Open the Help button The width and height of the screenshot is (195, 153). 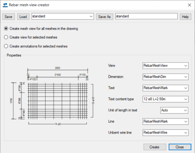[185, 17]
